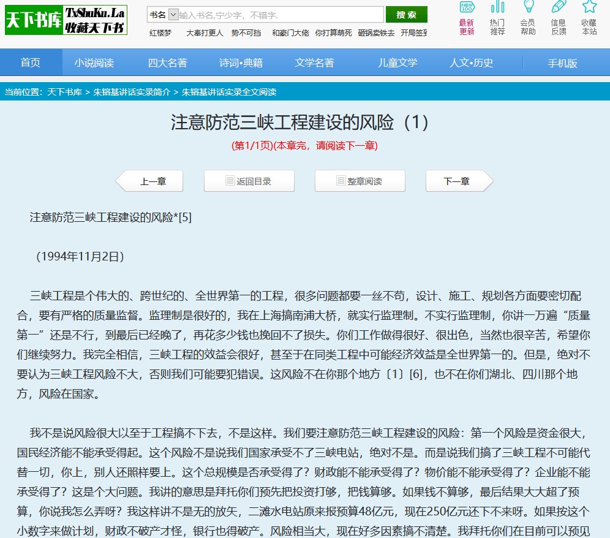Click the date text (1994年11月2日)

pyautogui.click(x=80, y=257)
